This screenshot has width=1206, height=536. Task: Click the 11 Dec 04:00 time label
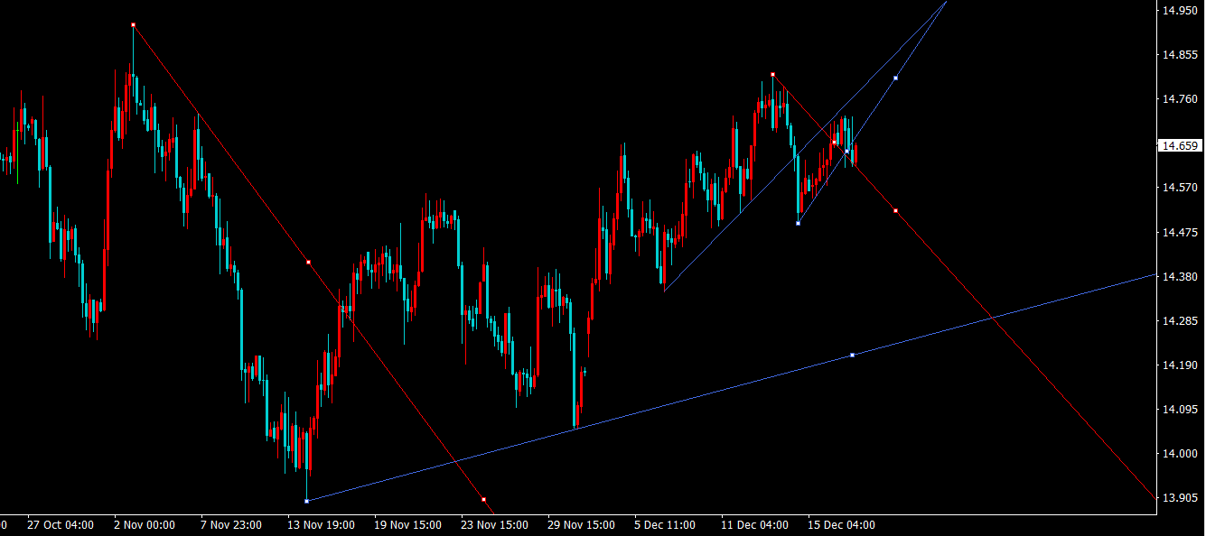click(755, 524)
